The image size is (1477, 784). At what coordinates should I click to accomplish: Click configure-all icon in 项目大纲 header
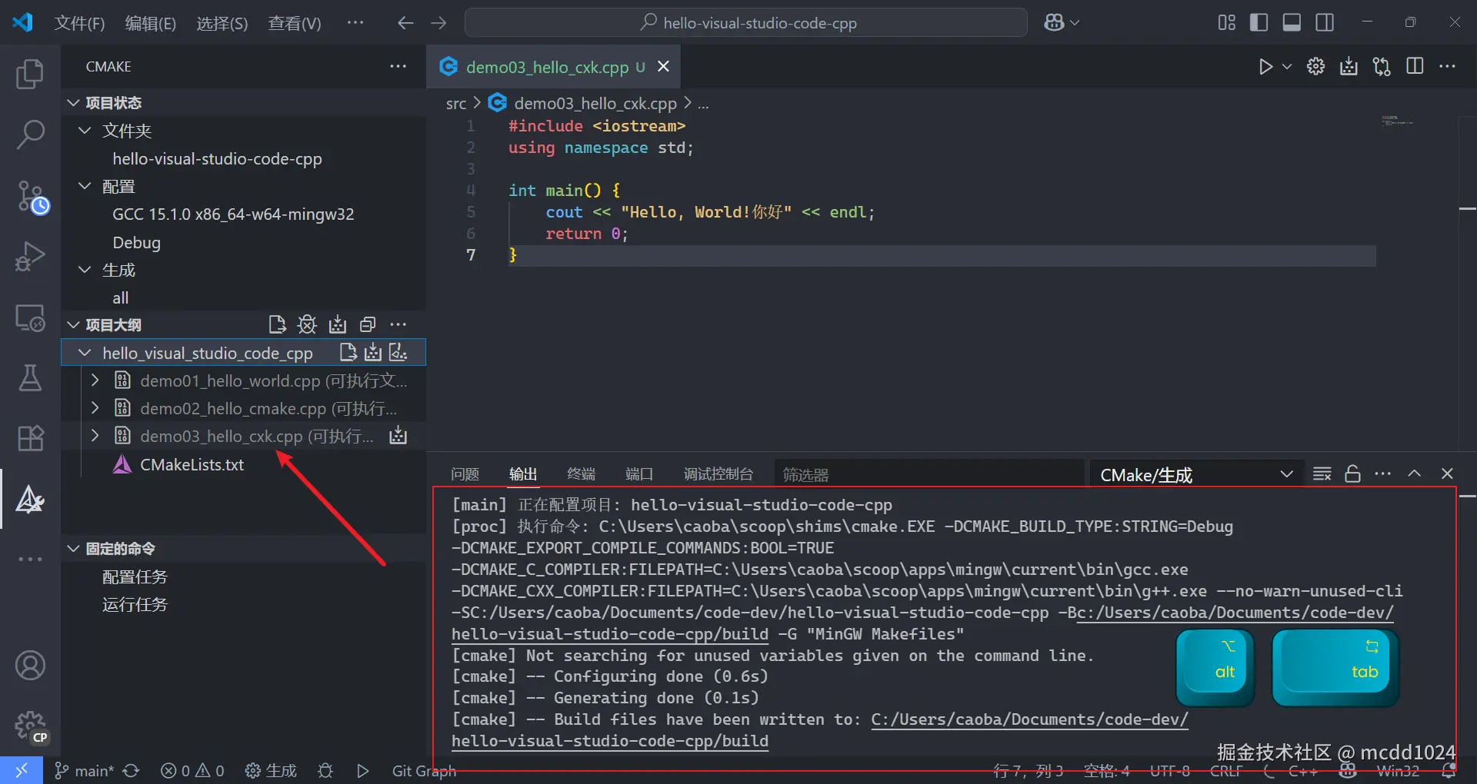(277, 325)
